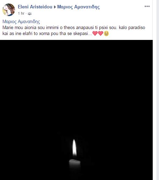The width and height of the screenshot is (159, 180).
Task: Open the post via 1 hr timestamp
Action: (21, 14)
